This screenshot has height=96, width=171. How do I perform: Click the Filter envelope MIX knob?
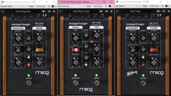click(133, 62)
